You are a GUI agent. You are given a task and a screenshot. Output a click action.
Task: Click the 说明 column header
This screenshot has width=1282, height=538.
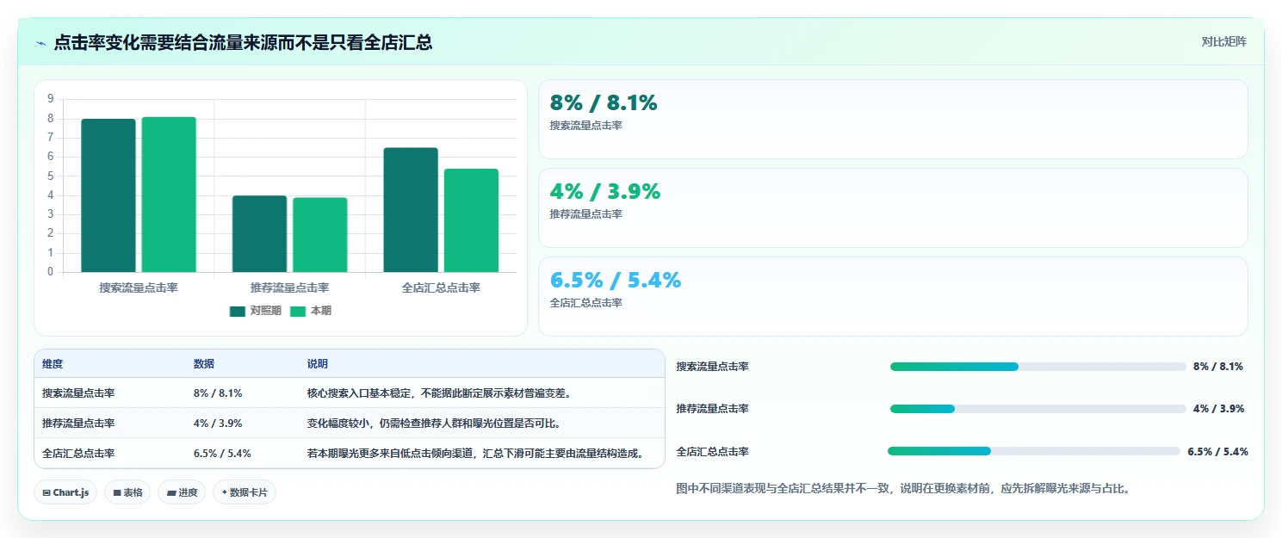[318, 364]
